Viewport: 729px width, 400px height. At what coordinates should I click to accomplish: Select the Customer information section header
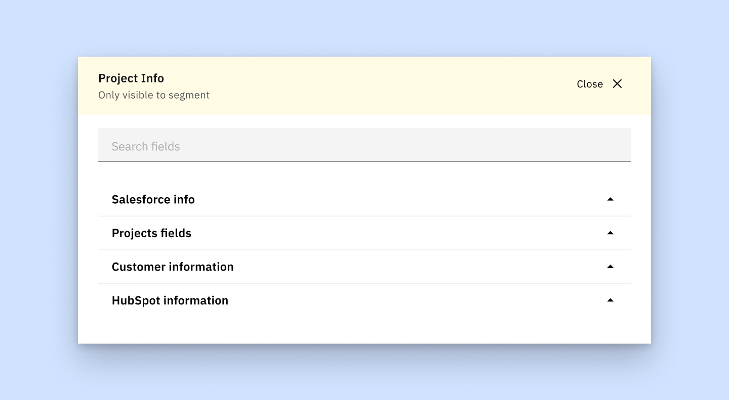[x=173, y=266]
